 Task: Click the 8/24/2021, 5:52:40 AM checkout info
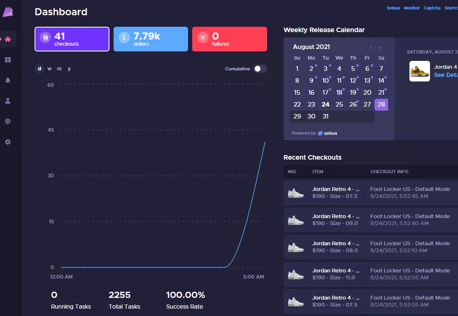point(399,223)
